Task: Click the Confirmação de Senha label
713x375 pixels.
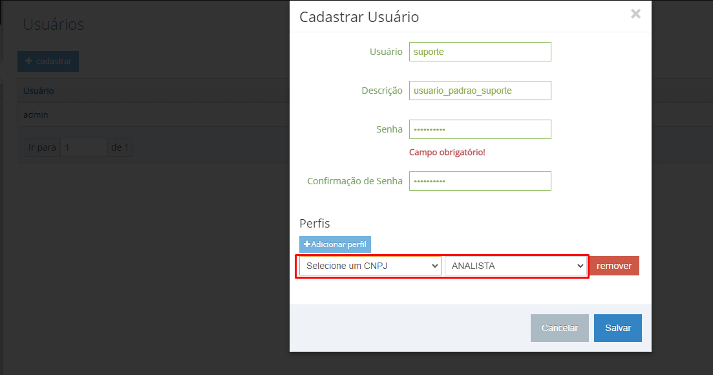Action: pyautogui.click(x=355, y=181)
